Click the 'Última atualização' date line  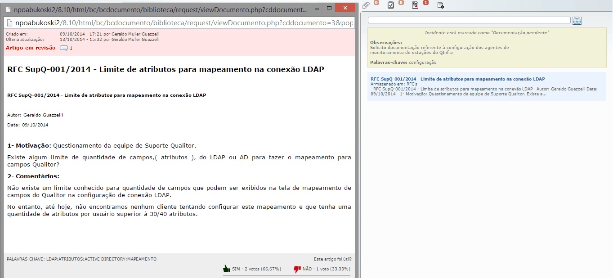tap(83, 39)
